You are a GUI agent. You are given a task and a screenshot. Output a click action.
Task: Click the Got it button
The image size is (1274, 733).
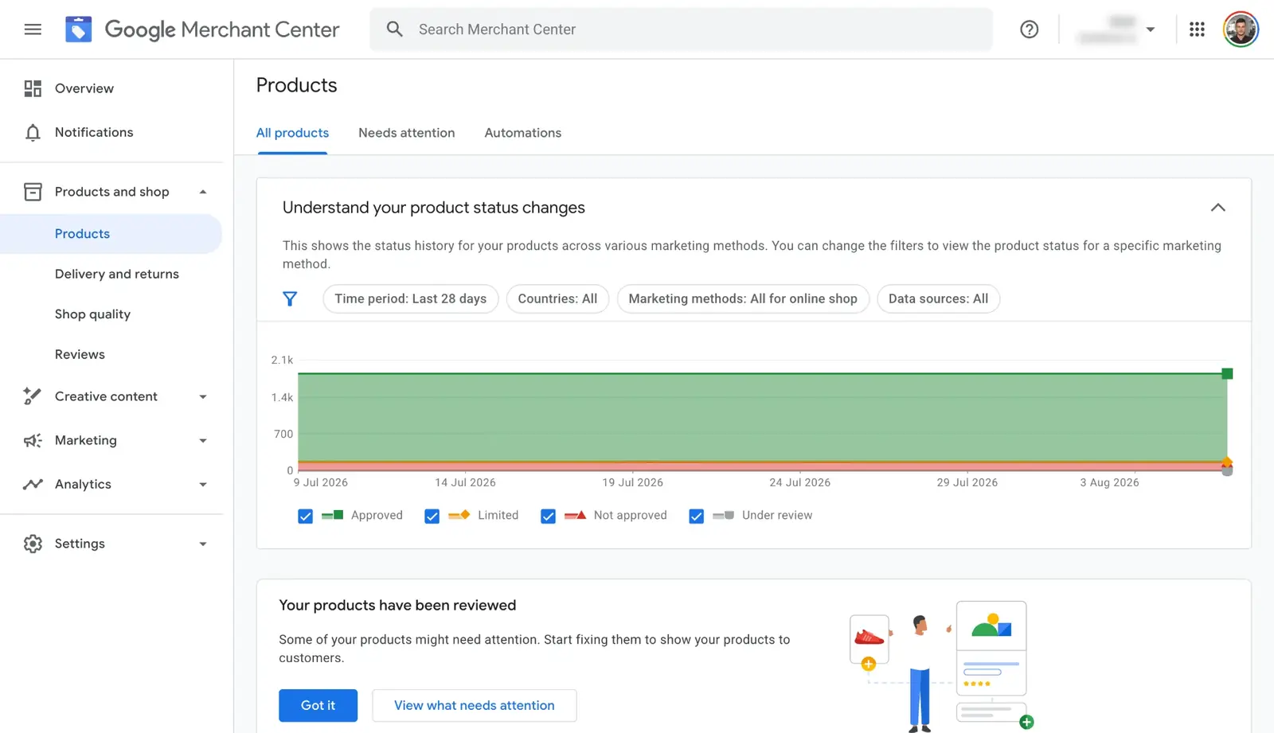point(318,705)
